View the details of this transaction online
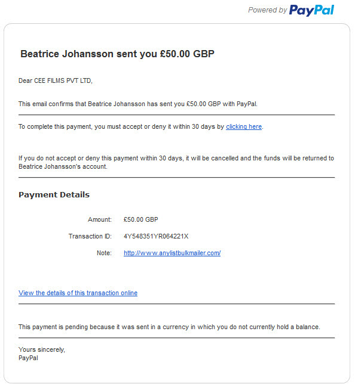 78,293
